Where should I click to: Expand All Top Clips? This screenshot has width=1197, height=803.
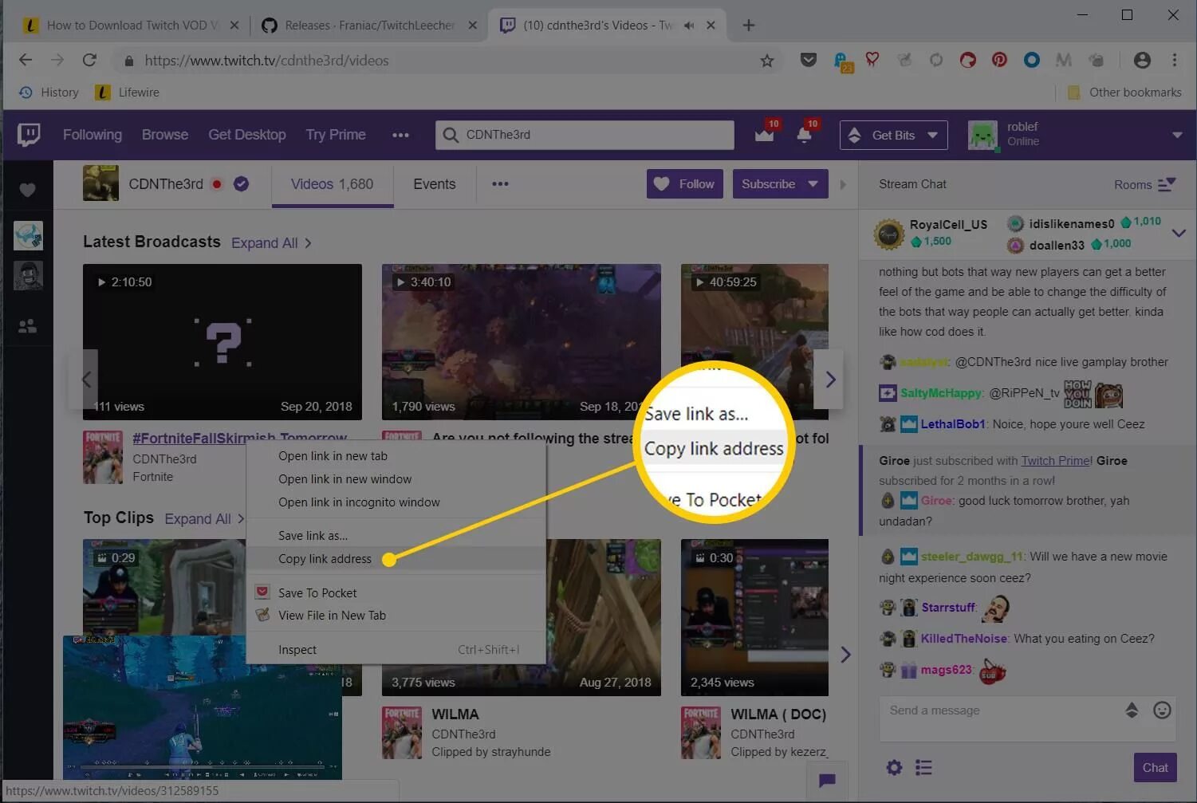(204, 519)
